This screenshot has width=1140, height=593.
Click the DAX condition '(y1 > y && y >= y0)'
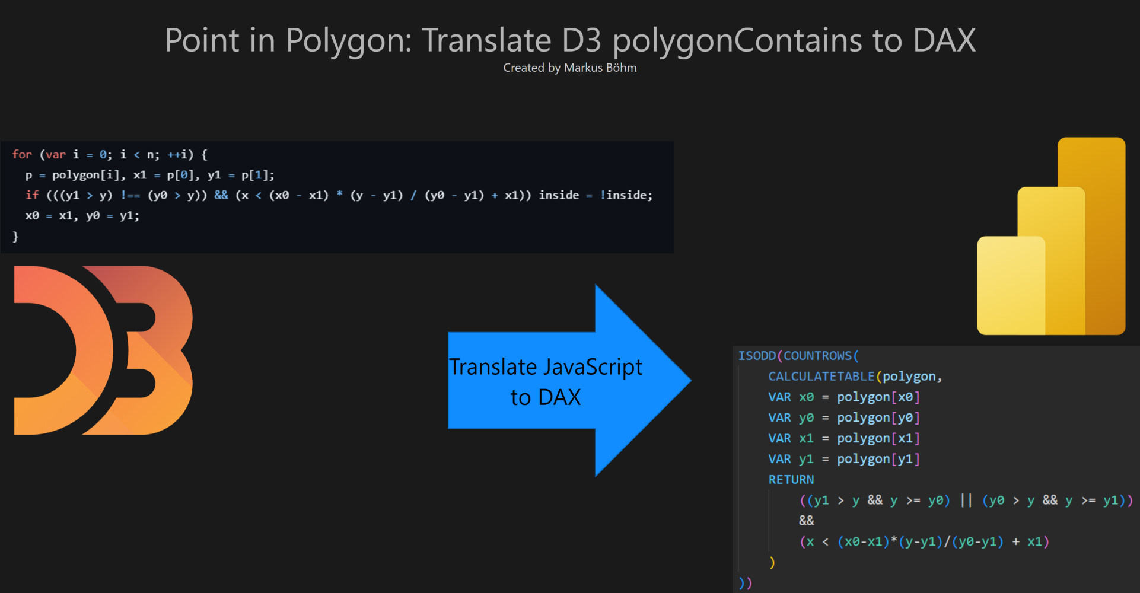click(878, 500)
